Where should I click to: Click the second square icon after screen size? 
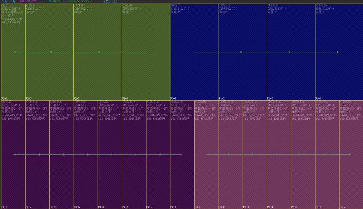(115, 1)
